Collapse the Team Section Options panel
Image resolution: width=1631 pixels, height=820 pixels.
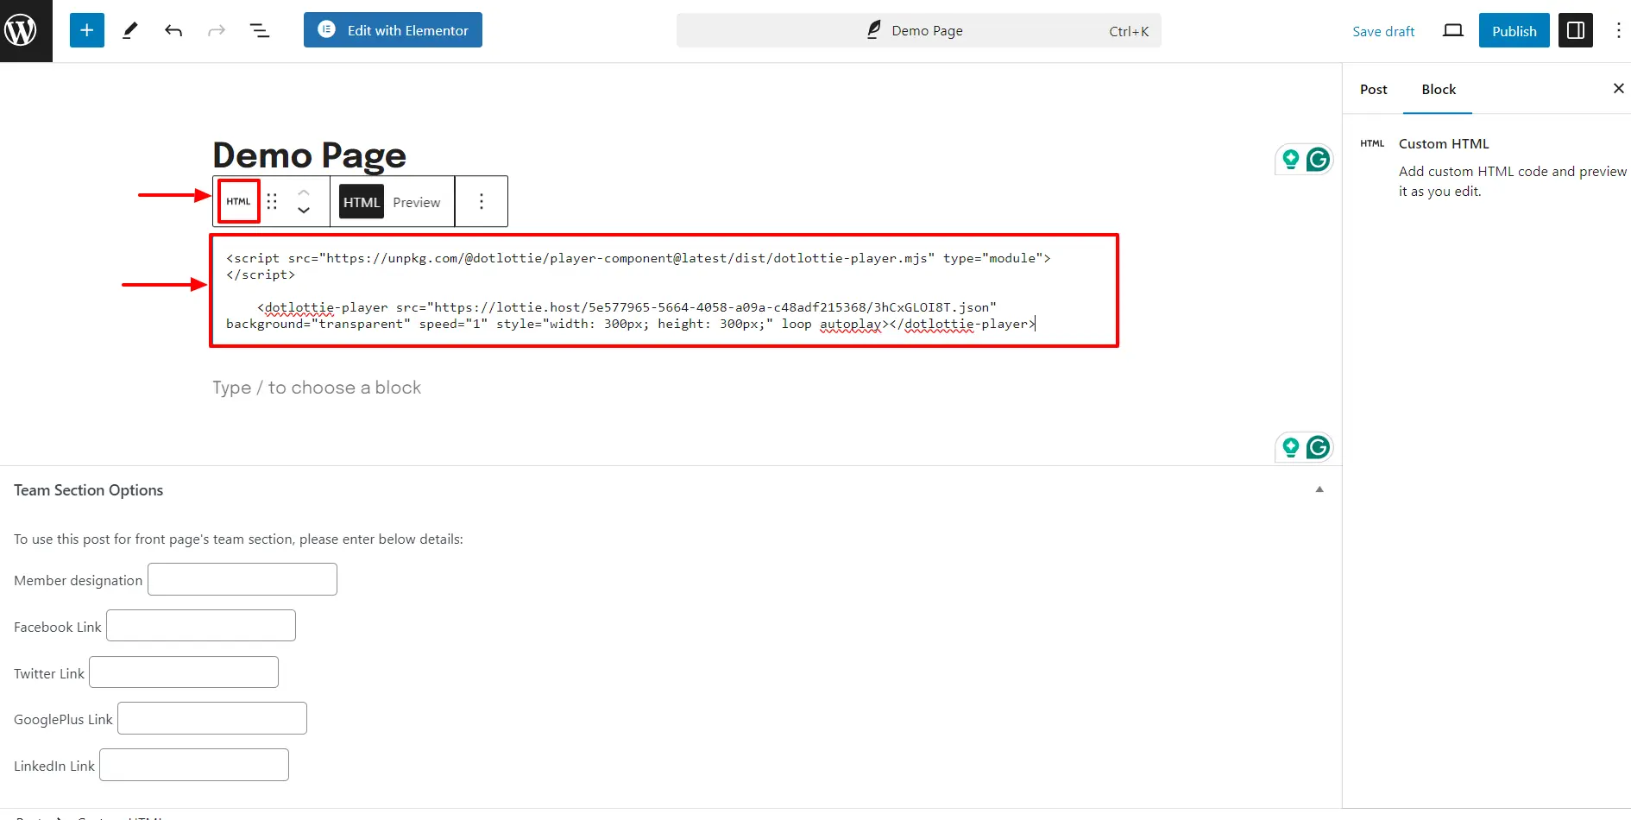1319,489
